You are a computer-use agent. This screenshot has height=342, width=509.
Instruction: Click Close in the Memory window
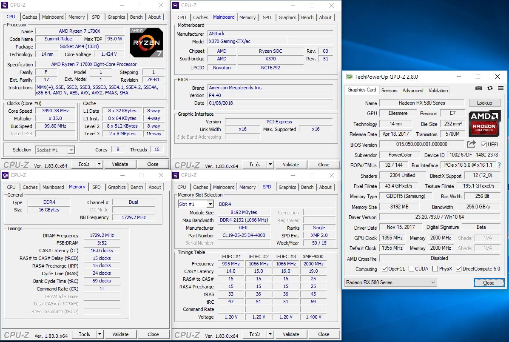[153, 334]
